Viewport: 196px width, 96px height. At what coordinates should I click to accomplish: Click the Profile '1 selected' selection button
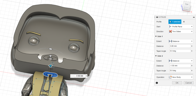click(175, 22)
